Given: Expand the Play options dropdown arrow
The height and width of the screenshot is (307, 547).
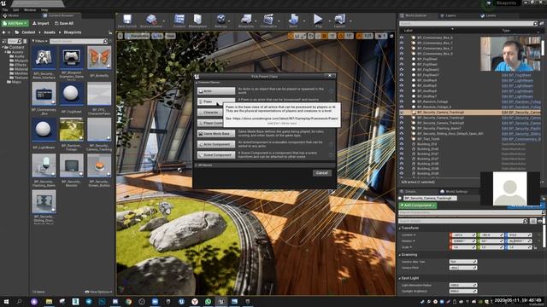Looking at the screenshot, I should pos(329,20).
